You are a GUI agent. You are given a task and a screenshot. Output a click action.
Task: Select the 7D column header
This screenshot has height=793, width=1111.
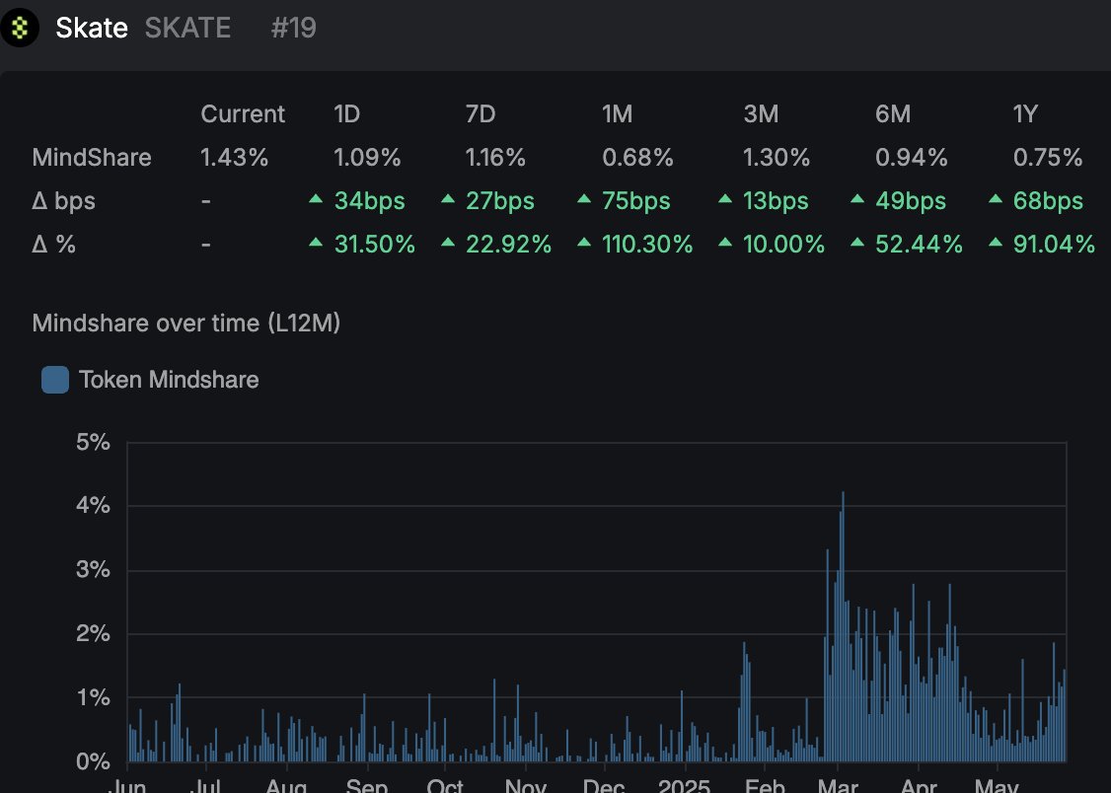[x=481, y=114]
